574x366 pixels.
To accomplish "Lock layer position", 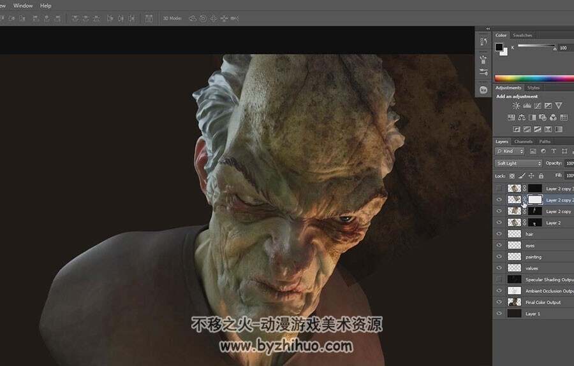I will [531, 176].
